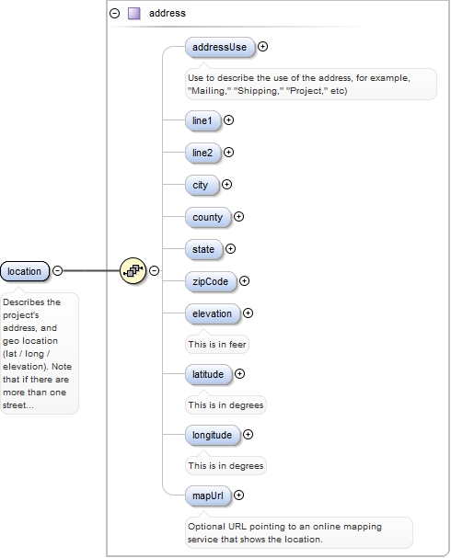Expand the addressUse element
This screenshot has height=558, width=451.
tap(262, 47)
